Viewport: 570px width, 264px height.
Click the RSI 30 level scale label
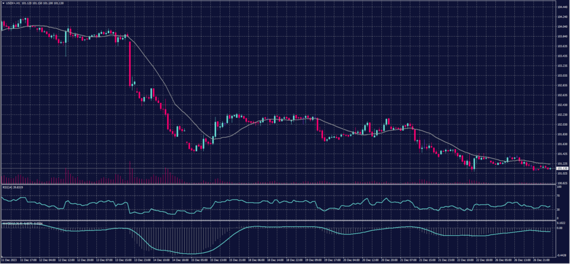[558, 210]
